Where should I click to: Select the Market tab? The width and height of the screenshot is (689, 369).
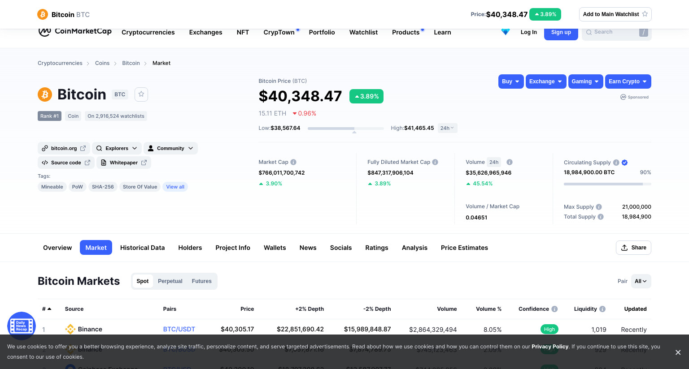96,248
